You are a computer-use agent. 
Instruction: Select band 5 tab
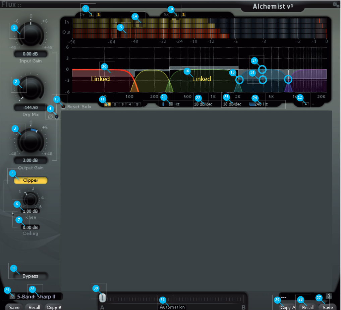[x=137, y=104]
